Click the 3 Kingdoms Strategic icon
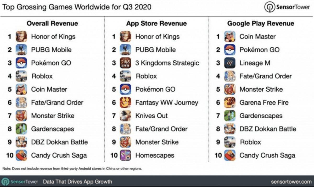Screen dimensions: 314x187 click(x=125, y=63)
